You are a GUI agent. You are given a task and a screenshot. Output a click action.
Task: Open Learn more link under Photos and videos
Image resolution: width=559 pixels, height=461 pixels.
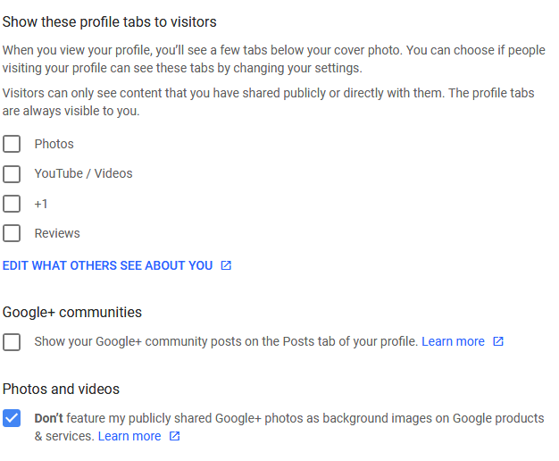coord(129,436)
